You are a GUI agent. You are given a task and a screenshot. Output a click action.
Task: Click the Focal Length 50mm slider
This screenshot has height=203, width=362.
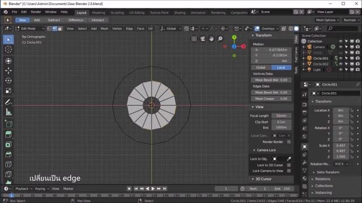[281, 116]
